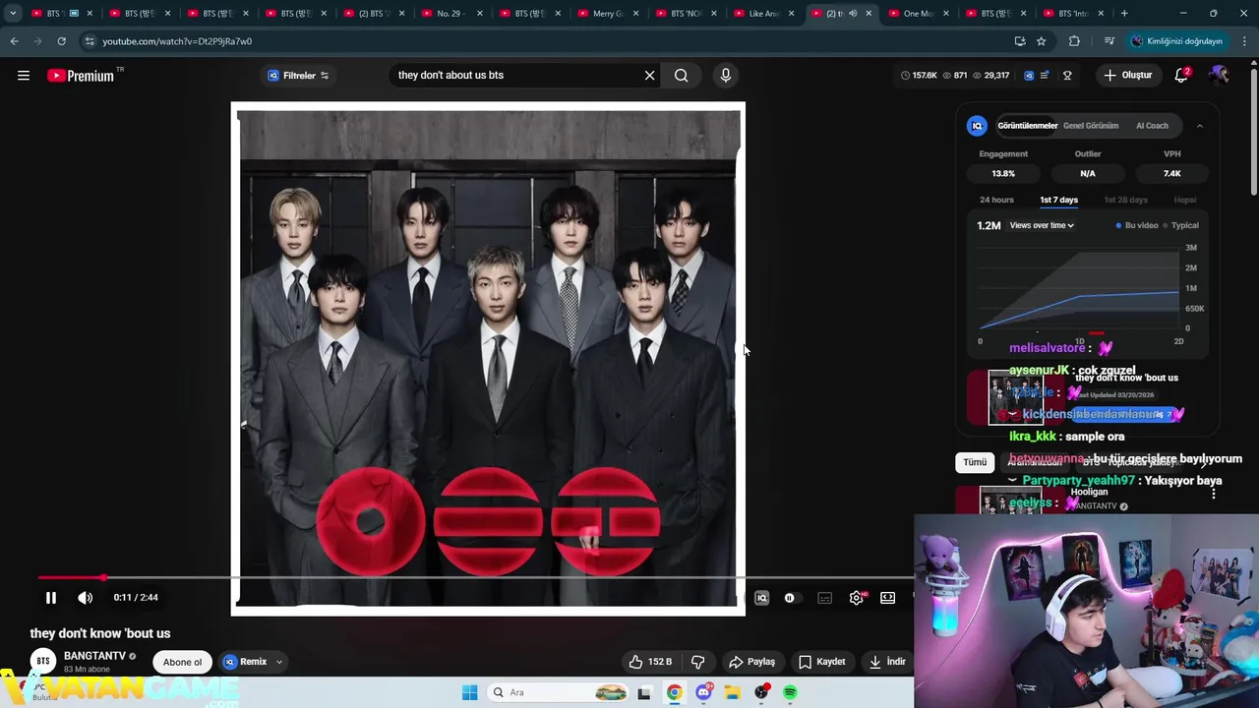The width and height of the screenshot is (1259, 708).
Task: Open browser extensions puzzle icon
Action: [1074, 41]
